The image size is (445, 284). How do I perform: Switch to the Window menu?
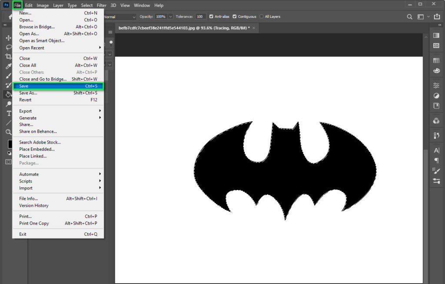[x=142, y=5]
